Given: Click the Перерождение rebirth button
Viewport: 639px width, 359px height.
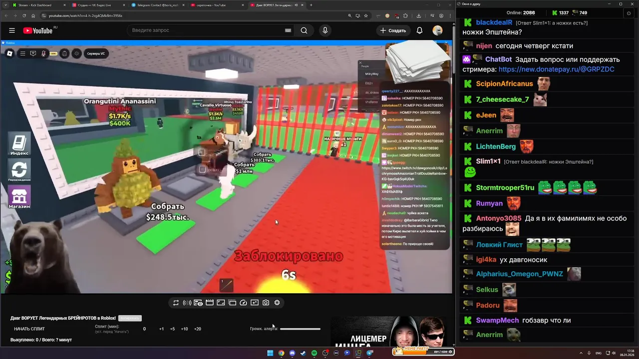Looking at the screenshot, I should (19, 170).
